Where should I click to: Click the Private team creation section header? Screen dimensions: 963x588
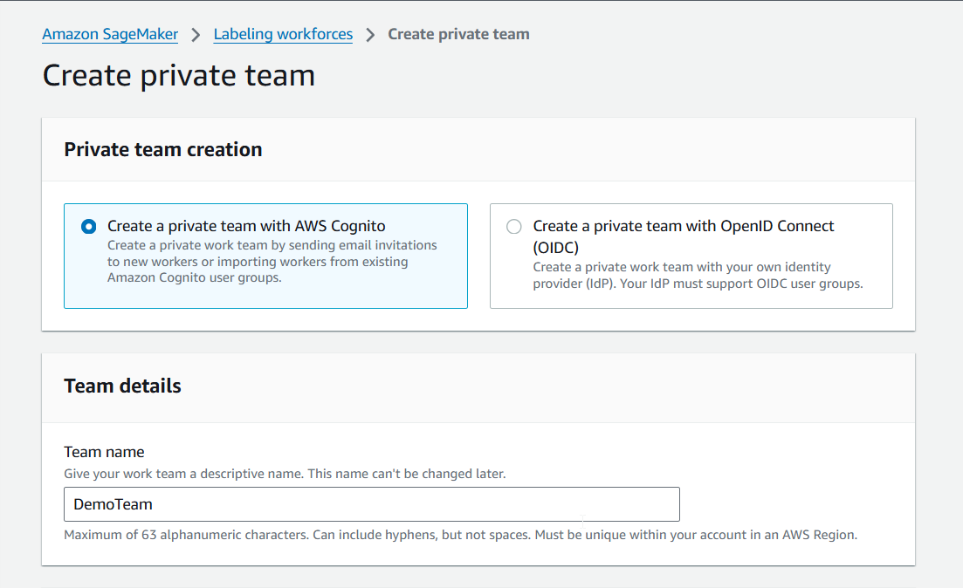[x=163, y=150]
